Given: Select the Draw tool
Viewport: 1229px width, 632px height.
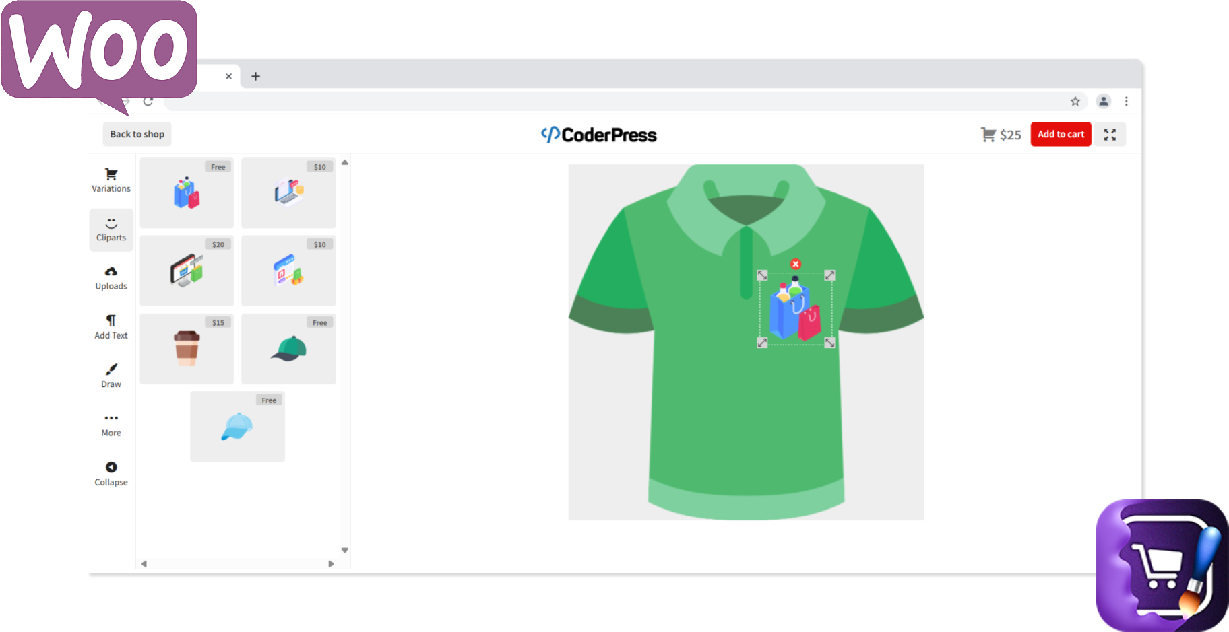Looking at the screenshot, I should [x=111, y=375].
